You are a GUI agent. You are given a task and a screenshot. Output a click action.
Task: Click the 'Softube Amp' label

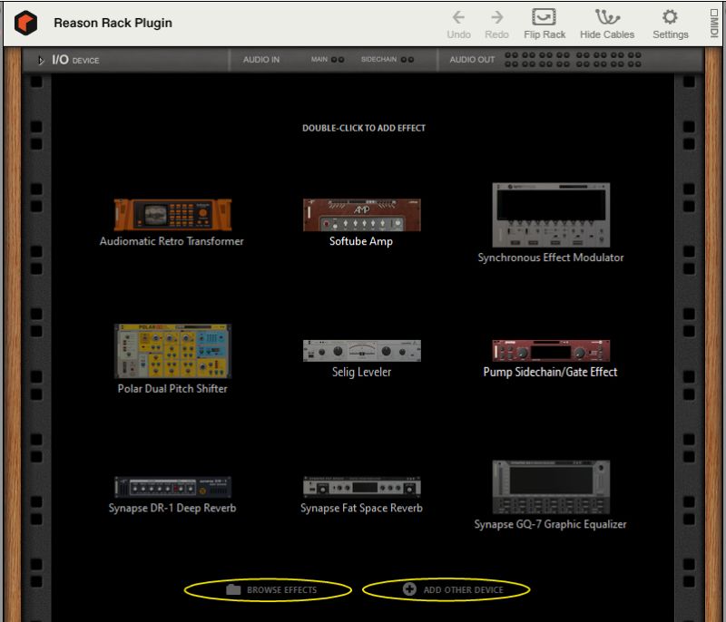(361, 241)
